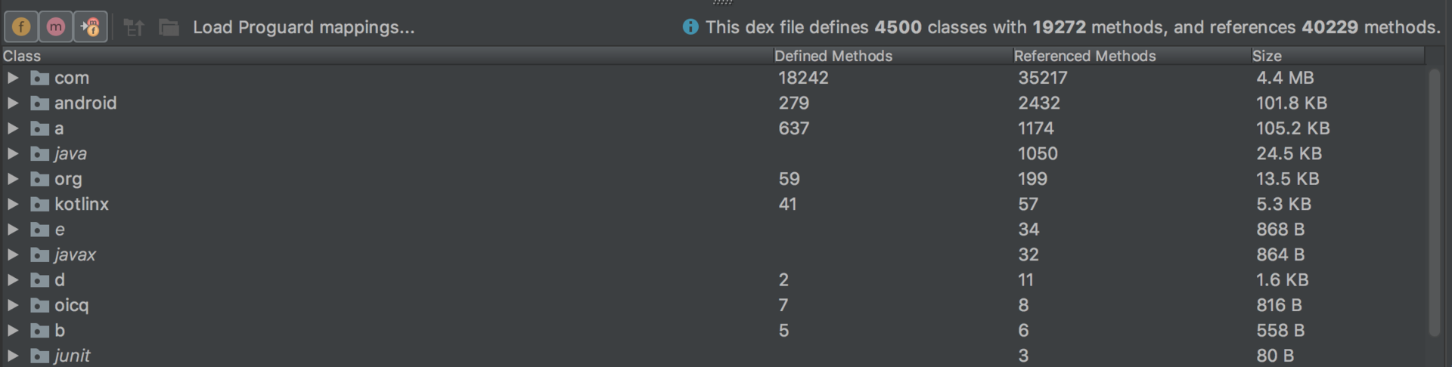This screenshot has height=367, width=1452.
Task: Click the javax package folder icon
Action: coord(40,254)
